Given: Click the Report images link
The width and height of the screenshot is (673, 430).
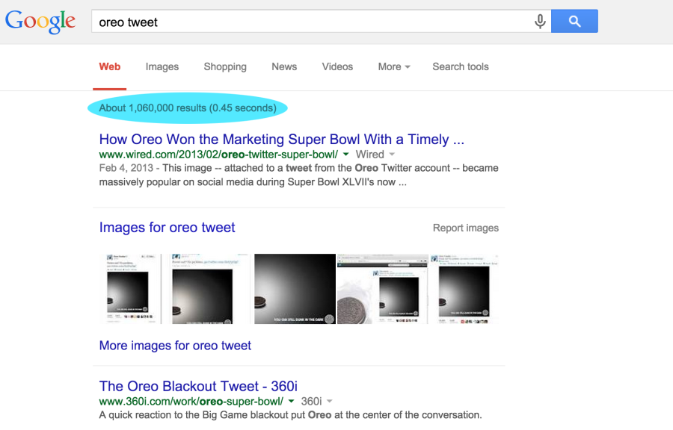Looking at the screenshot, I should pyautogui.click(x=466, y=228).
